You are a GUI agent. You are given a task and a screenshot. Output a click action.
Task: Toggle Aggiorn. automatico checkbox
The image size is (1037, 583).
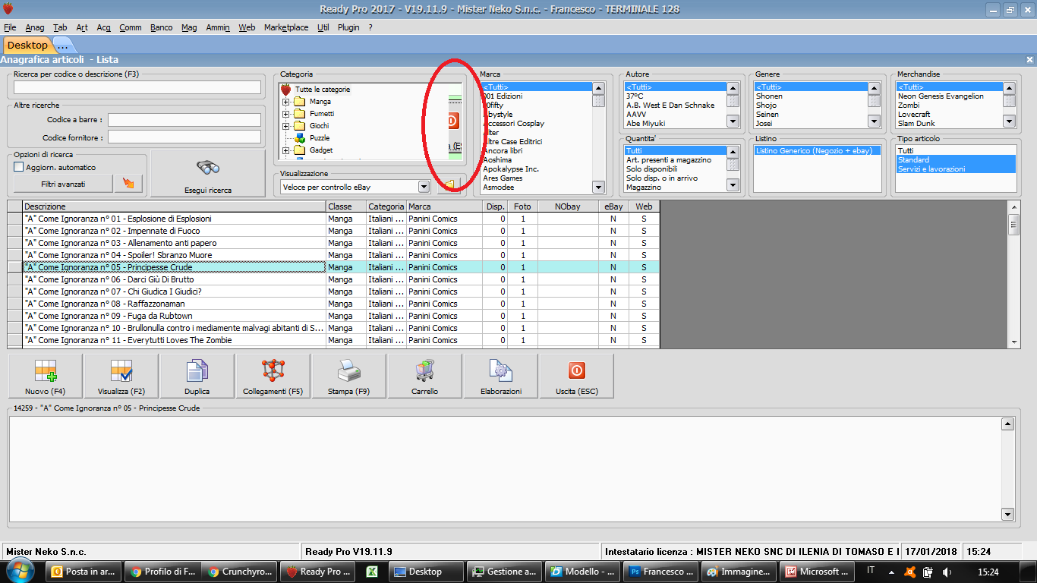(x=19, y=167)
